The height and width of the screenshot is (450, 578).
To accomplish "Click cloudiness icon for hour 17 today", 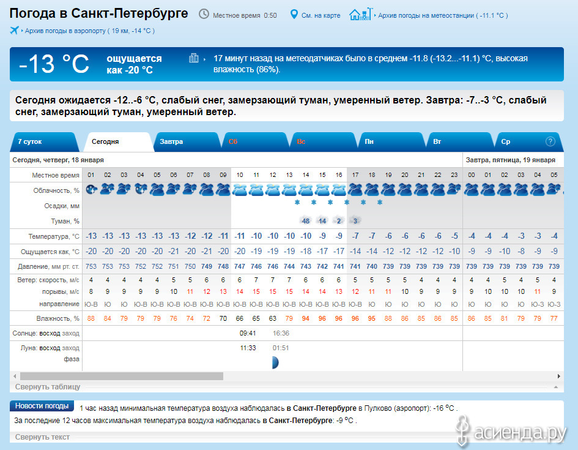I will coord(355,190).
